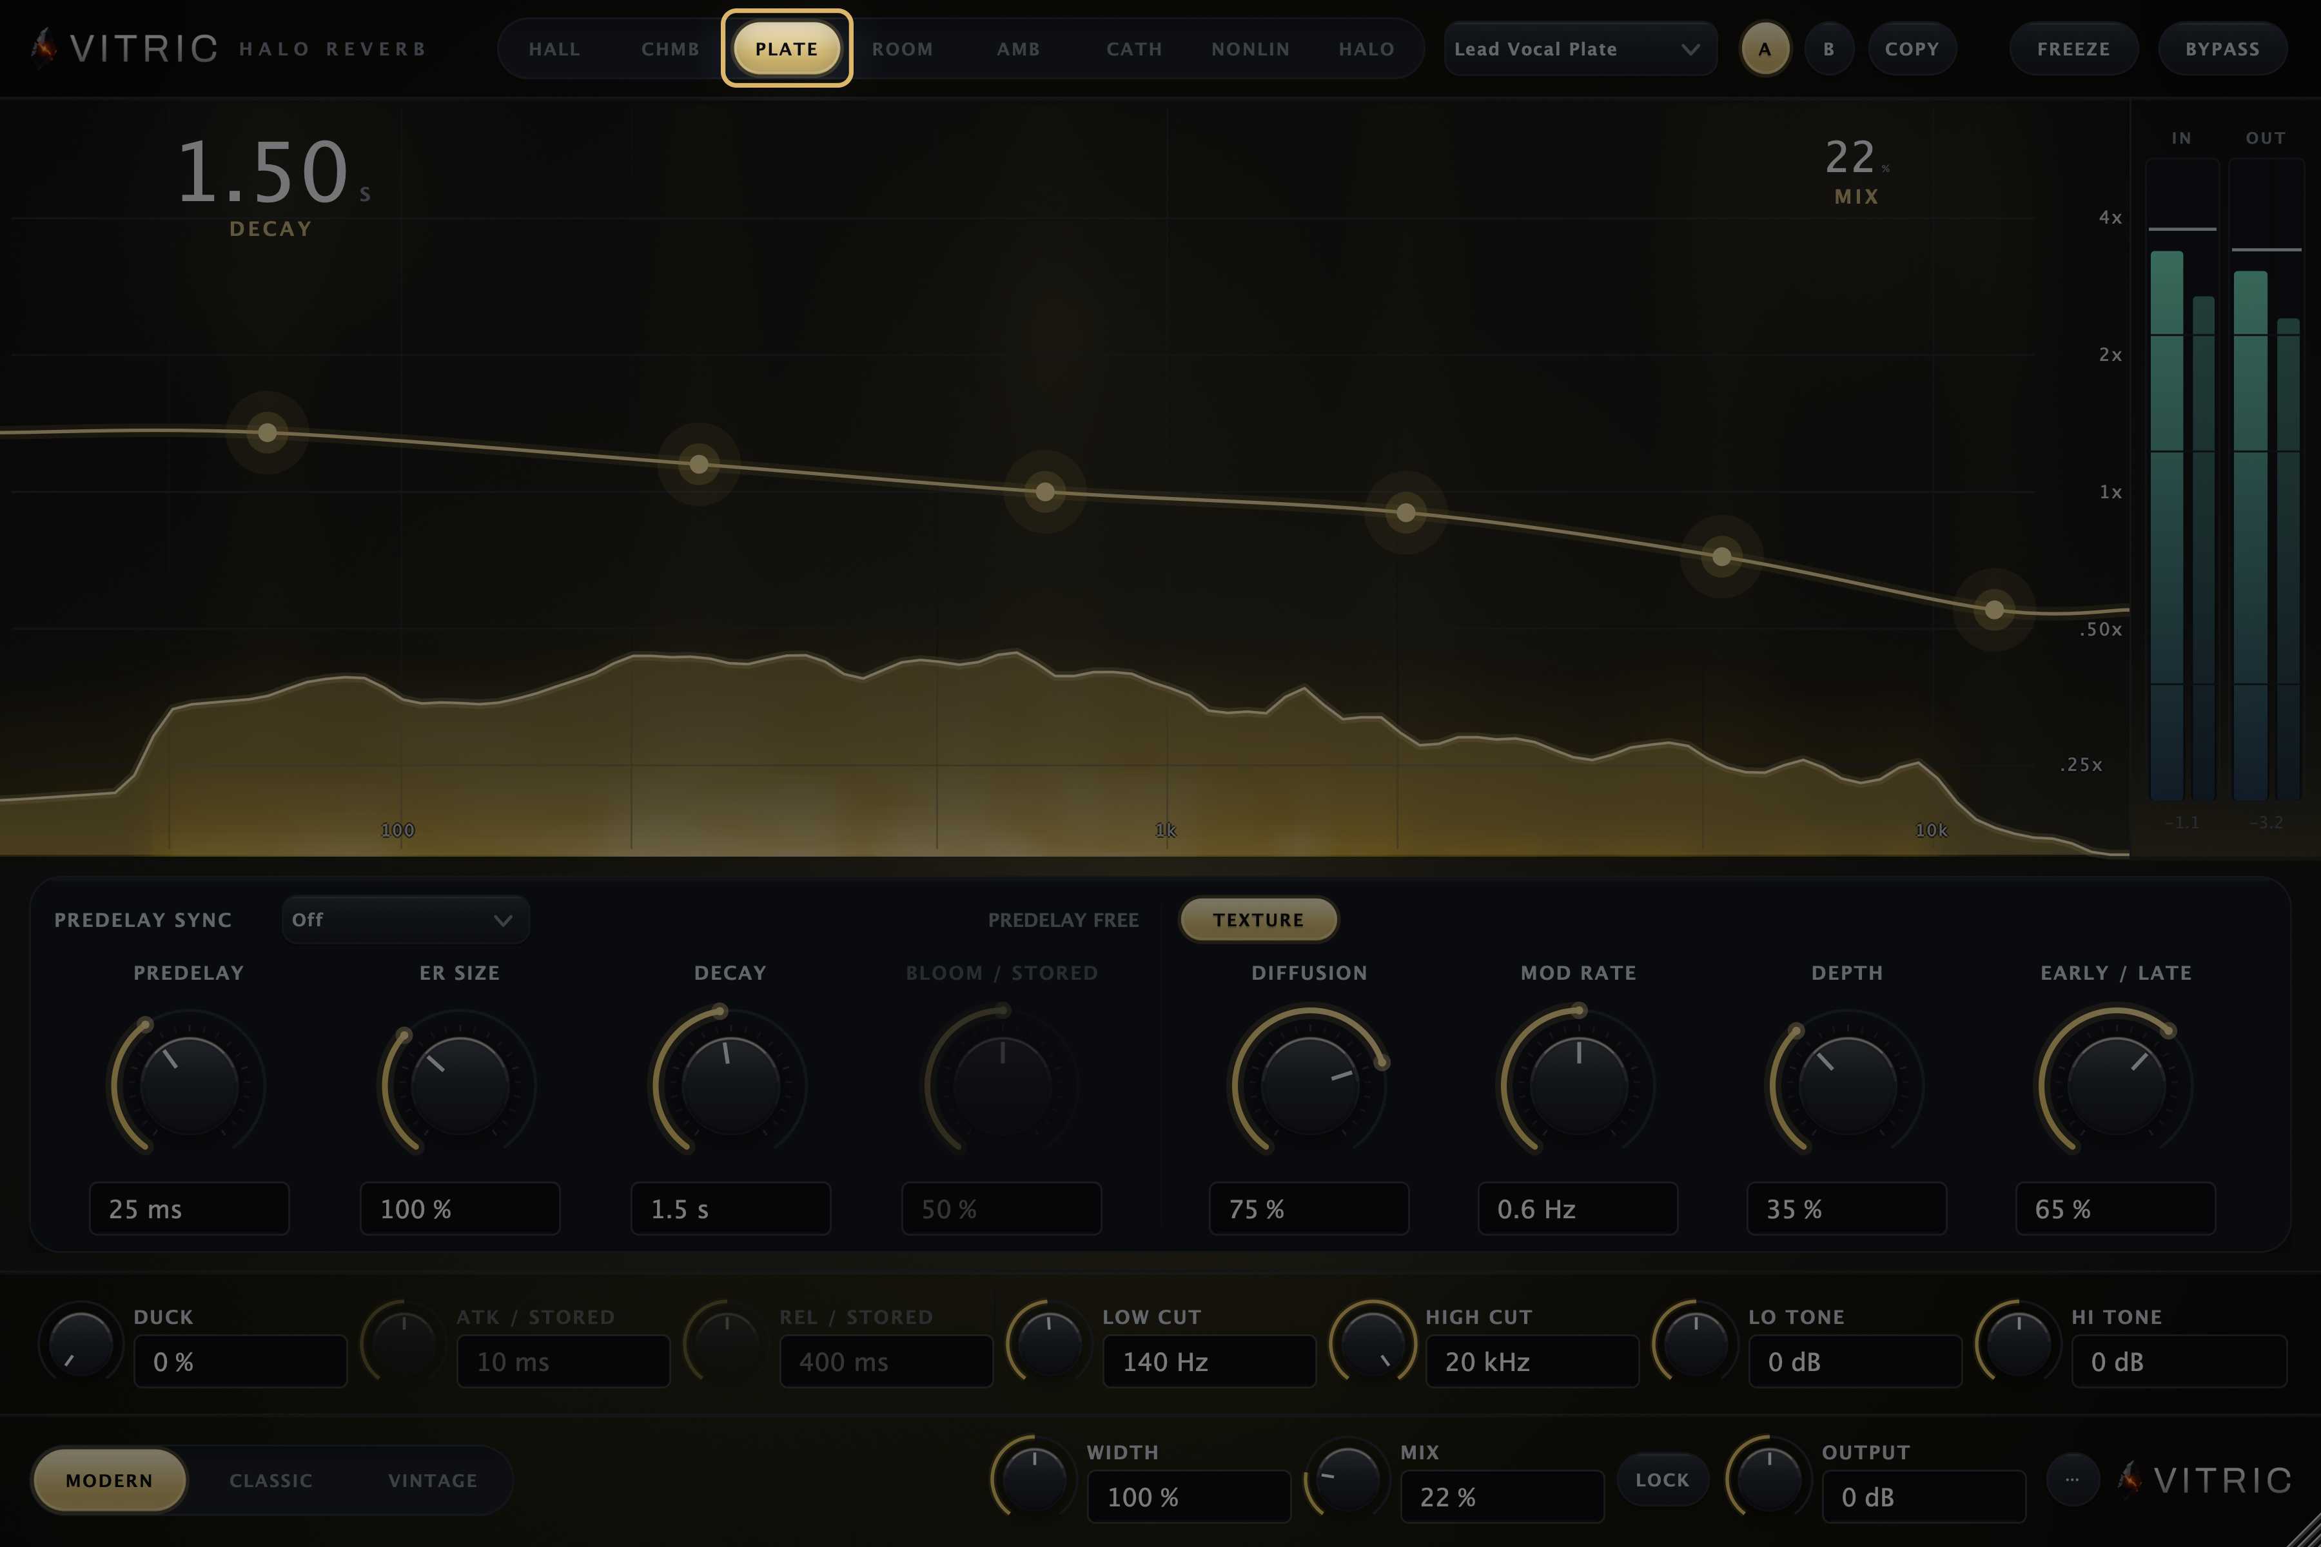Image resolution: width=2321 pixels, height=1547 pixels.
Task: Select the Cath reverb tab
Action: point(1134,48)
